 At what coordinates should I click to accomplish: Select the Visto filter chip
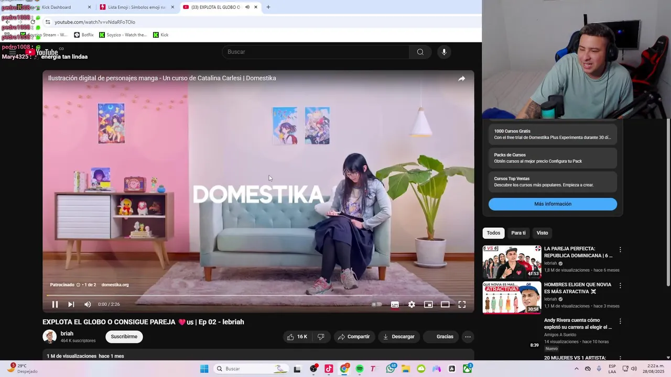542,233
